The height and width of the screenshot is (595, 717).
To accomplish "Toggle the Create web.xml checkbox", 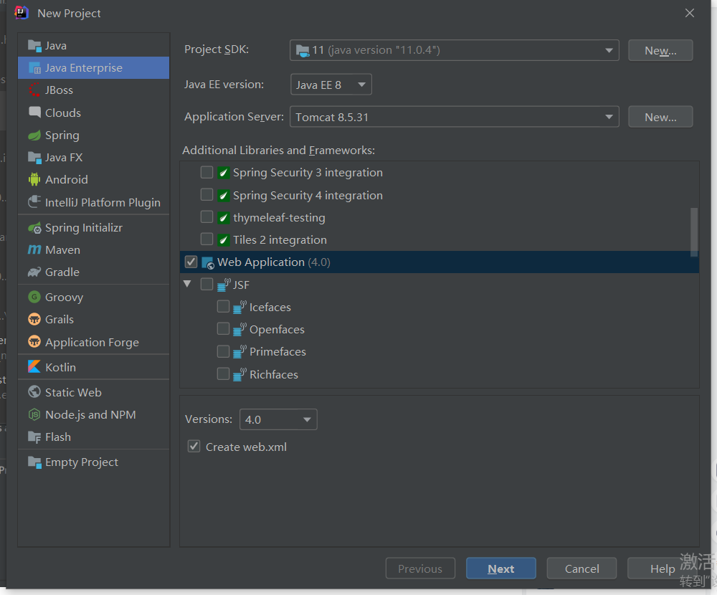I will click(194, 447).
